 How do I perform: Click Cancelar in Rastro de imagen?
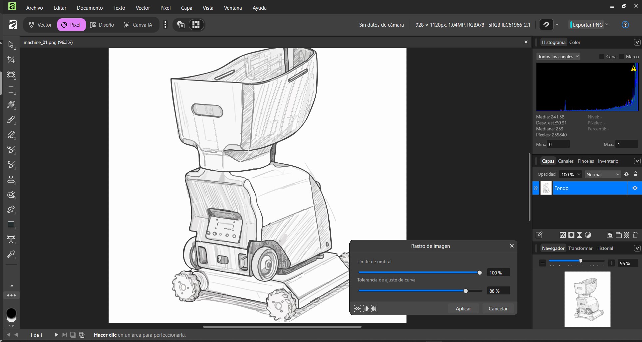tap(498, 308)
